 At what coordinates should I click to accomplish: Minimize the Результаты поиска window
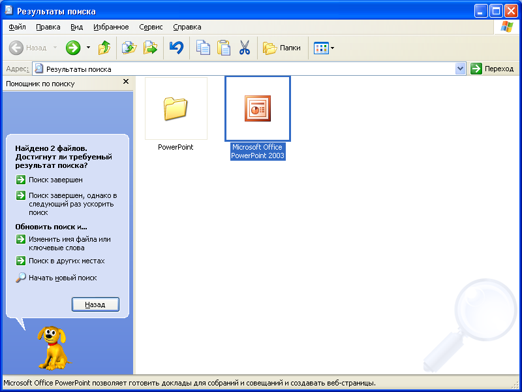click(480, 11)
